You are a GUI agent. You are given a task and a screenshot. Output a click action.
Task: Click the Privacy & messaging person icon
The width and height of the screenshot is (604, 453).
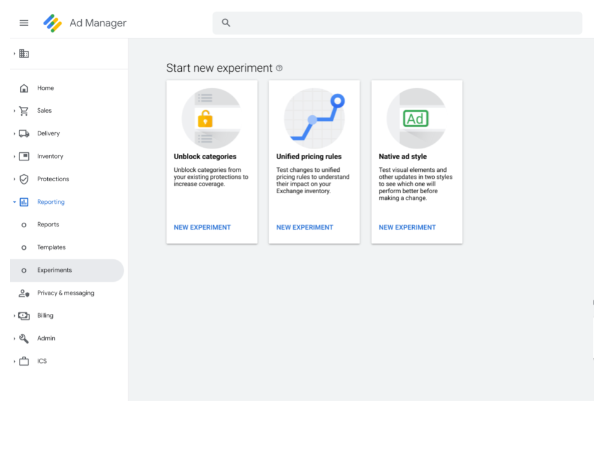pyautogui.click(x=24, y=294)
